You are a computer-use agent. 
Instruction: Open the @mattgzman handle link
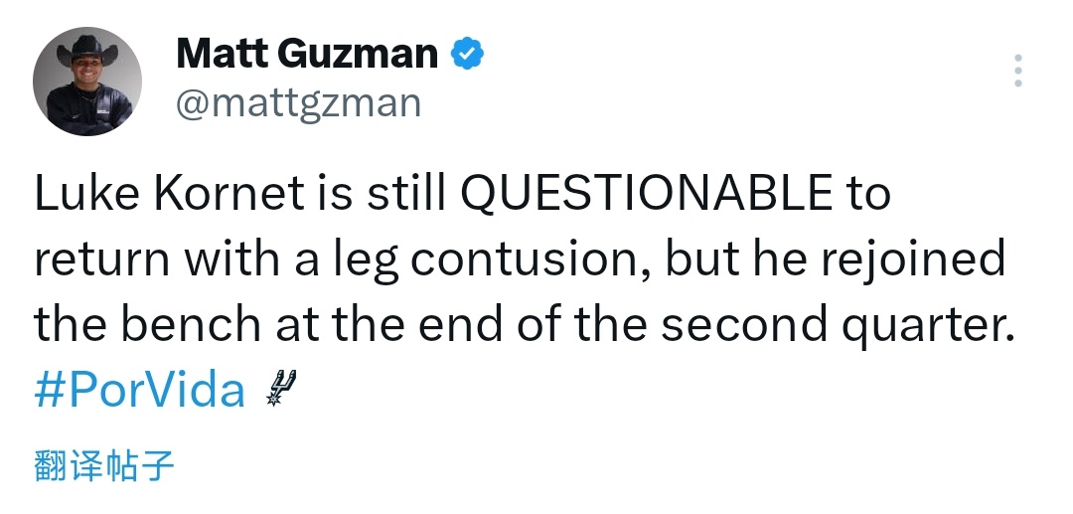tap(298, 102)
